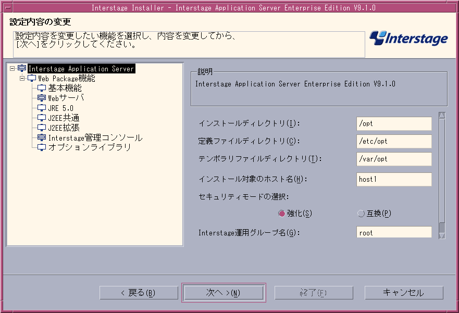Select Interstage管理コンソール in the feature tree
This screenshot has height=313, width=459.
pos(95,137)
